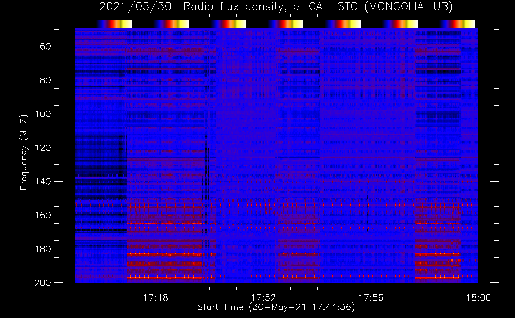Click the 100 frequency tick label
The image size is (515, 318).
[x=43, y=114]
